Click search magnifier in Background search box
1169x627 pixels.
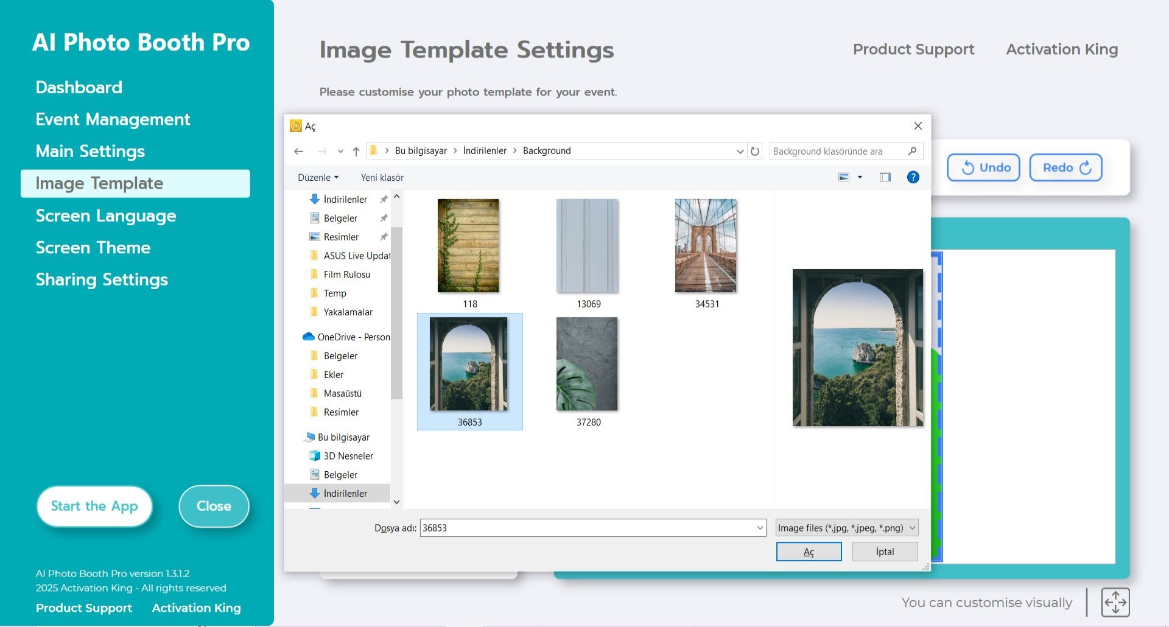(x=912, y=151)
